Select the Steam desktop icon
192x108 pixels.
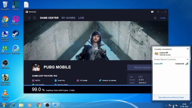[16, 35]
